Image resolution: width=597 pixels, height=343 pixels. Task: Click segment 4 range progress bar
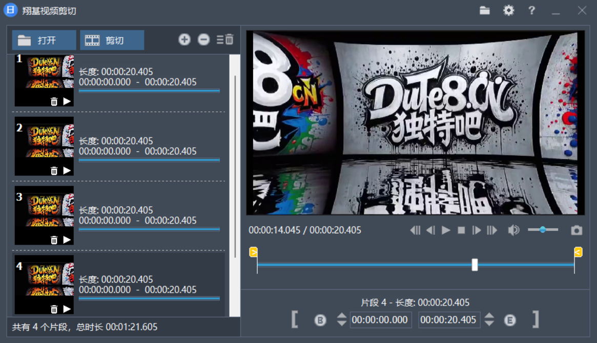point(149,298)
